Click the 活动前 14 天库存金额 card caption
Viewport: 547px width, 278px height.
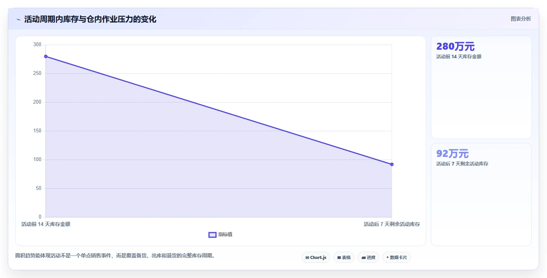(x=459, y=57)
